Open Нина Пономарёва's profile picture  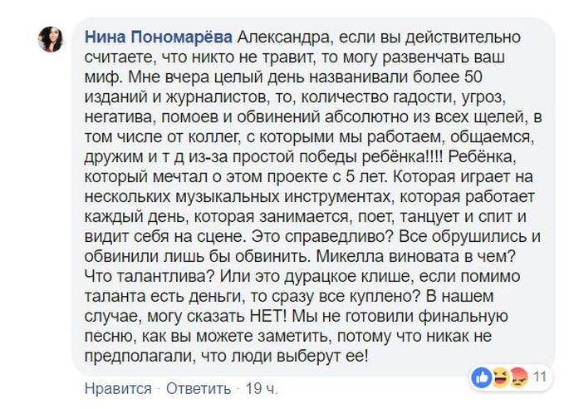coord(51,39)
